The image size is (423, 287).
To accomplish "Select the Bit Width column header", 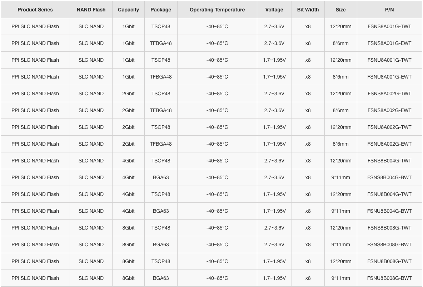I will [x=308, y=10].
